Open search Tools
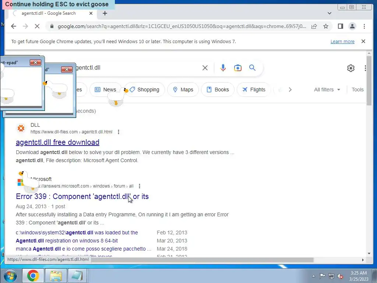 [357, 90]
